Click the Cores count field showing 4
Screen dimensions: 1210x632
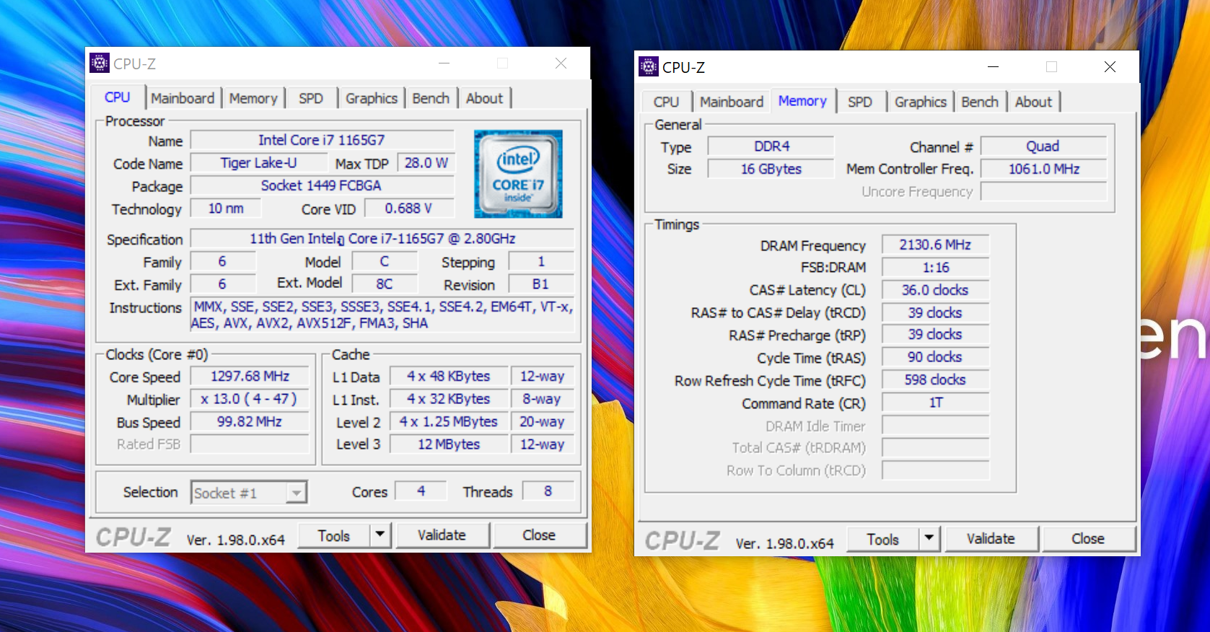pyautogui.click(x=421, y=491)
